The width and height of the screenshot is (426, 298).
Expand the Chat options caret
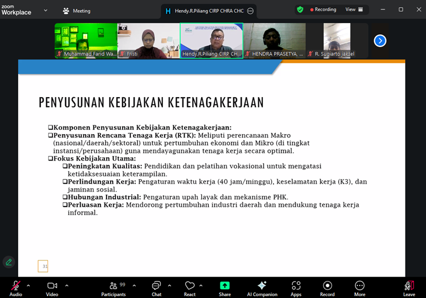169,285
